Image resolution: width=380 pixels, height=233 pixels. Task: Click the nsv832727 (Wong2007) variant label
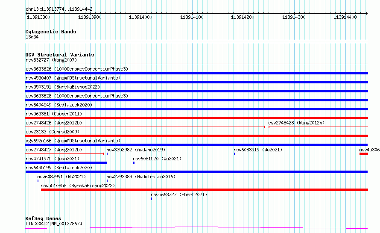[x=51, y=60]
